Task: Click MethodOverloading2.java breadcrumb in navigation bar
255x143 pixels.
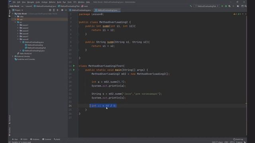Action: coord(45,6)
